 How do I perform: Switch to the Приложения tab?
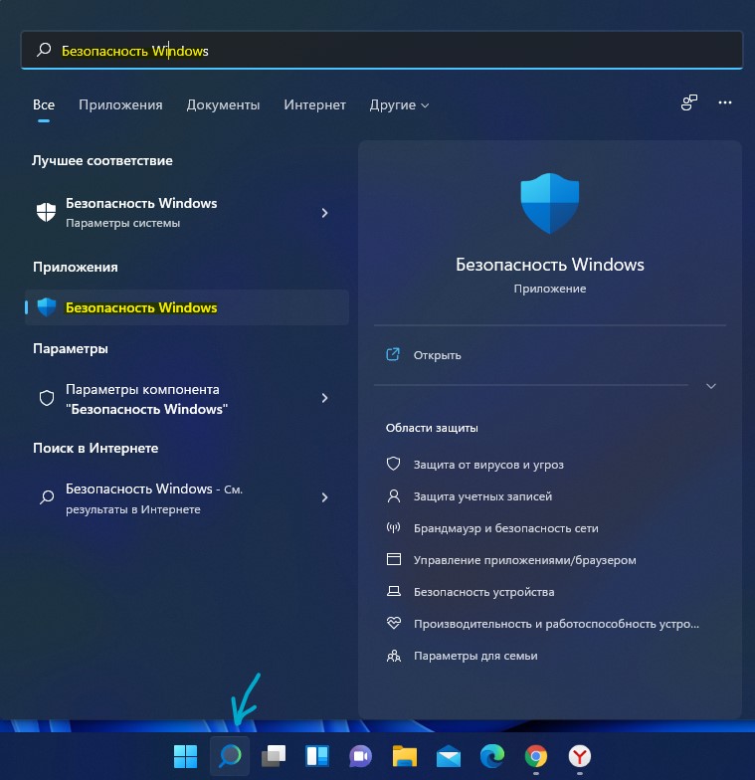pyautogui.click(x=120, y=105)
